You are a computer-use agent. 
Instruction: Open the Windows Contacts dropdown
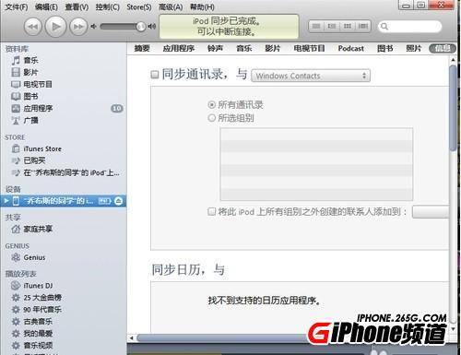[311, 76]
